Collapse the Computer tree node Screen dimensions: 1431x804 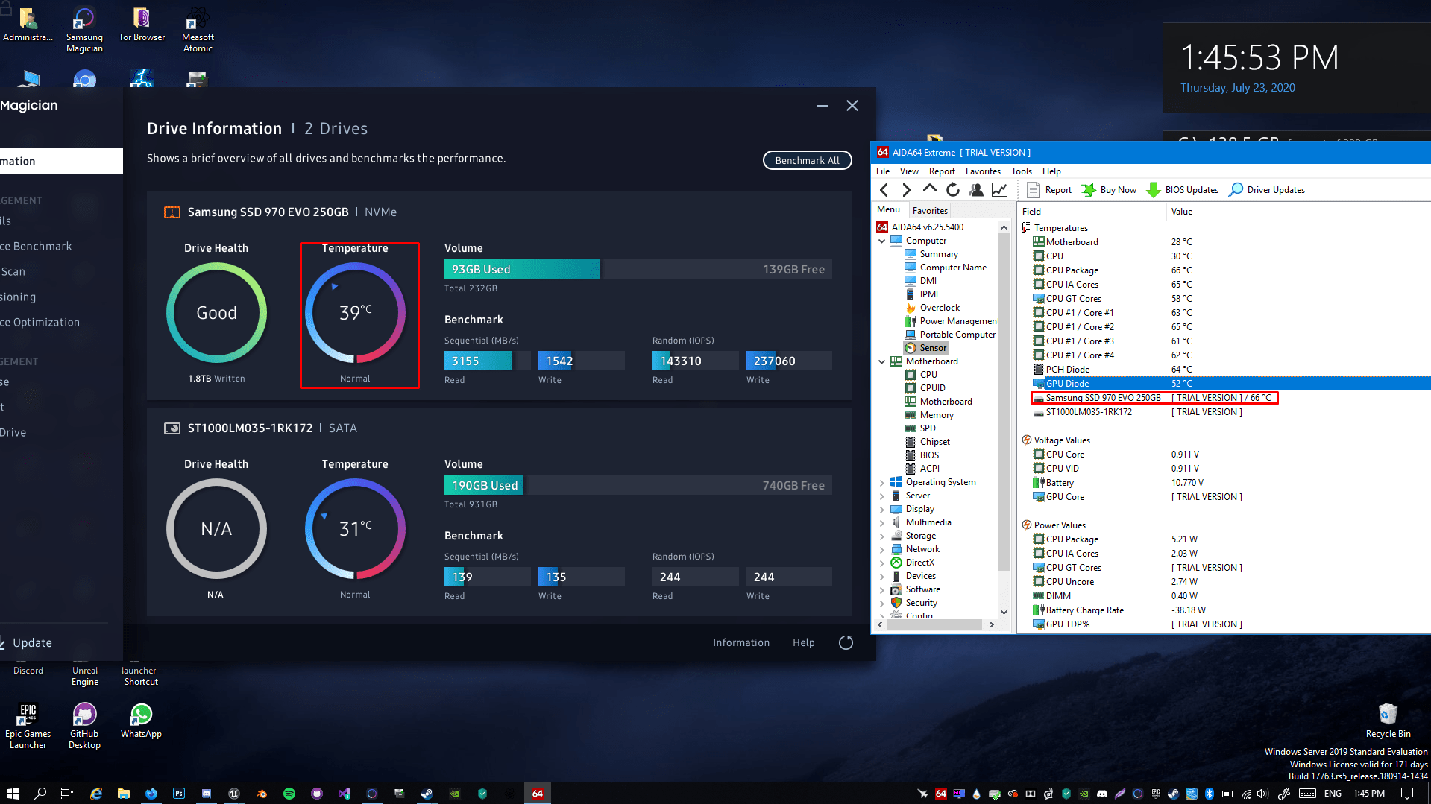882,241
